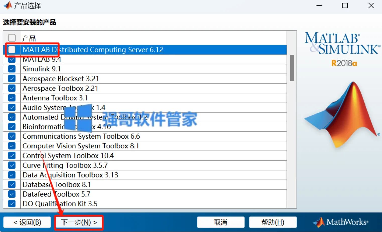Viewport: 382px width, 232px height.
Task: Uncheck the Database Toolbox 8.1 checkbox
Action: click(x=12, y=184)
